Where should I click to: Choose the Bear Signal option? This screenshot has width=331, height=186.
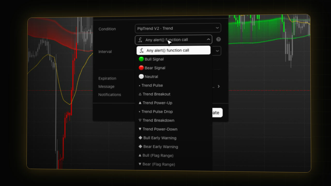pyautogui.click(x=174, y=68)
